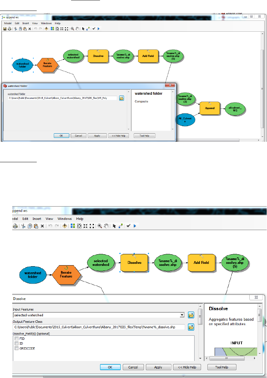Viewport: 267px width, 378px height.
Task: Click Auto Layout icon in Dissolve-dialog ModelBuilder window
Action: coord(73,226)
